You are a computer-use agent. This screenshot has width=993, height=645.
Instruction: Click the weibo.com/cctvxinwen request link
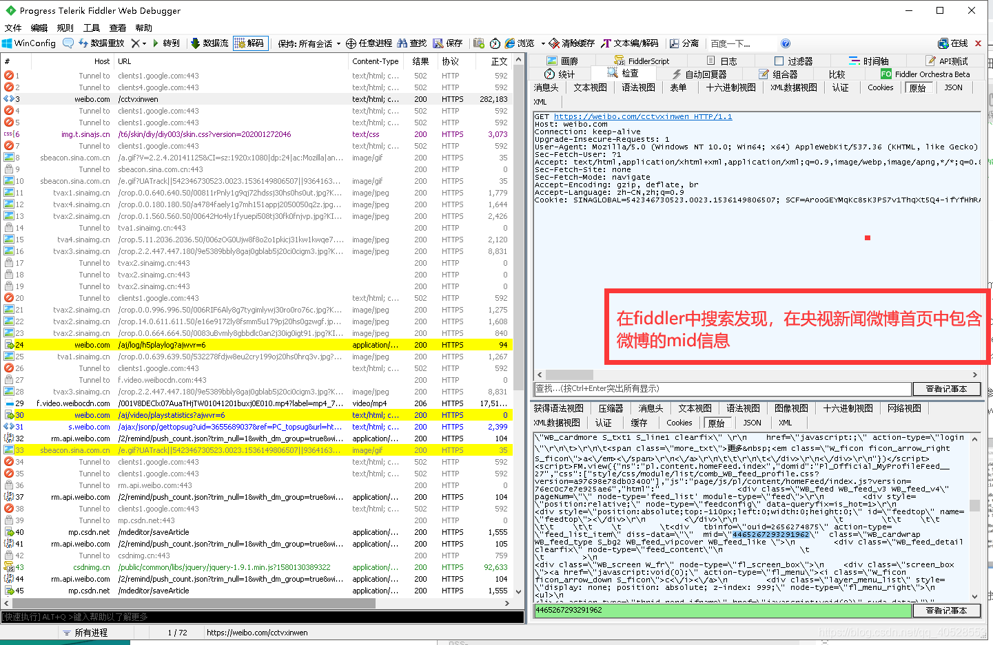[643, 116]
